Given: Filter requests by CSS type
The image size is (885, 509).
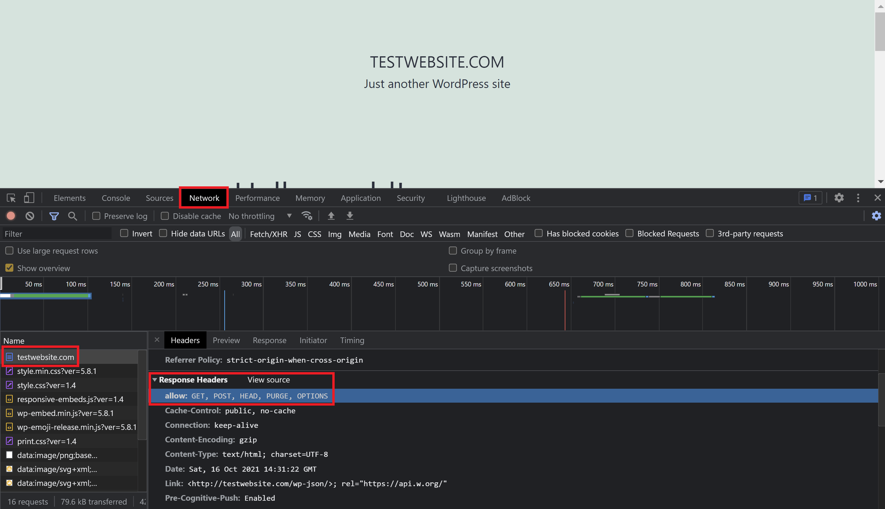Looking at the screenshot, I should pos(314,234).
